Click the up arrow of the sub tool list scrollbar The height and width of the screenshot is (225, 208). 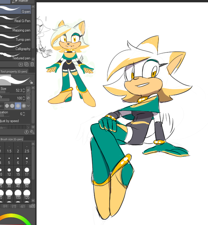coord(33,7)
